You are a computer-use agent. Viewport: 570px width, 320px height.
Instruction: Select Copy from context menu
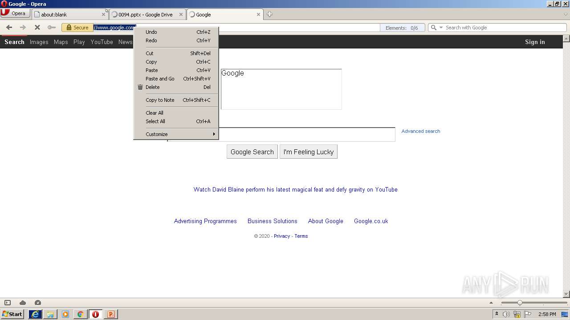[176, 62]
